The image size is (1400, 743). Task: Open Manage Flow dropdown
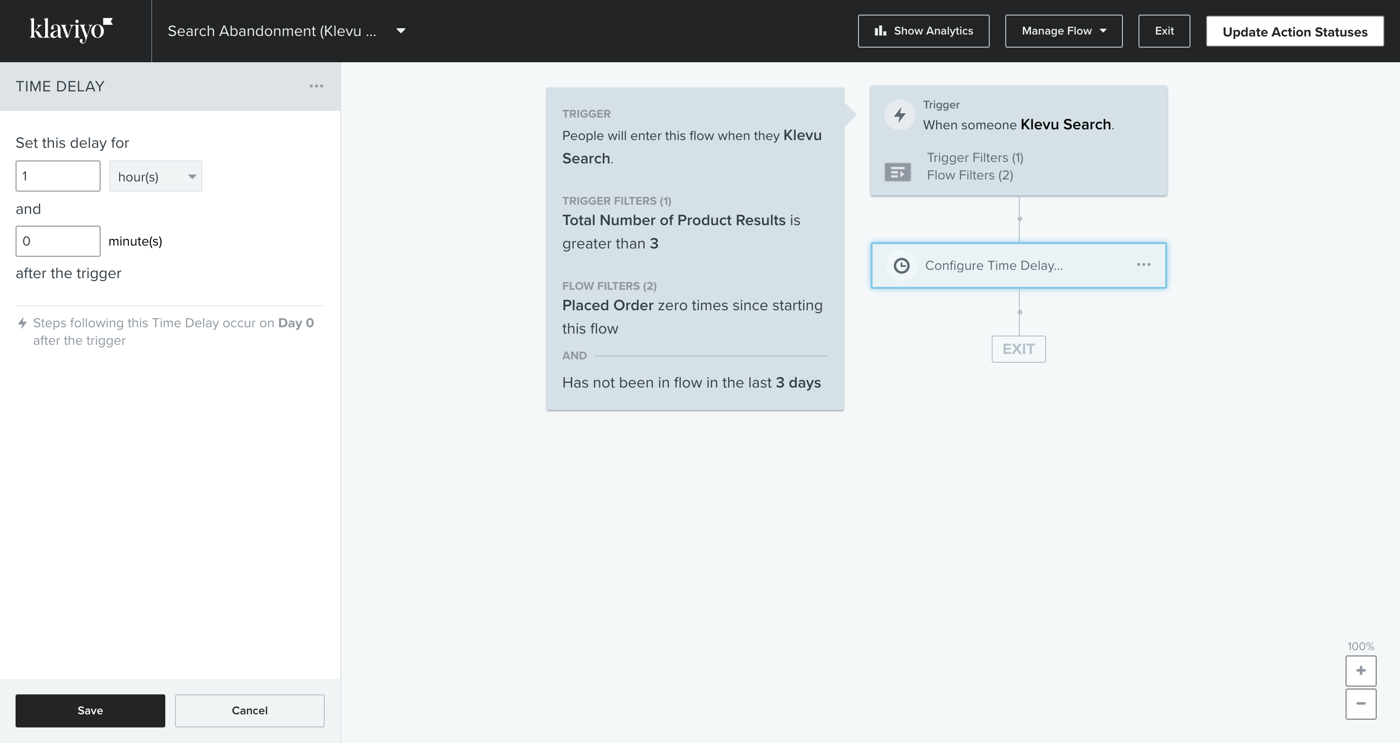pos(1064,31)
